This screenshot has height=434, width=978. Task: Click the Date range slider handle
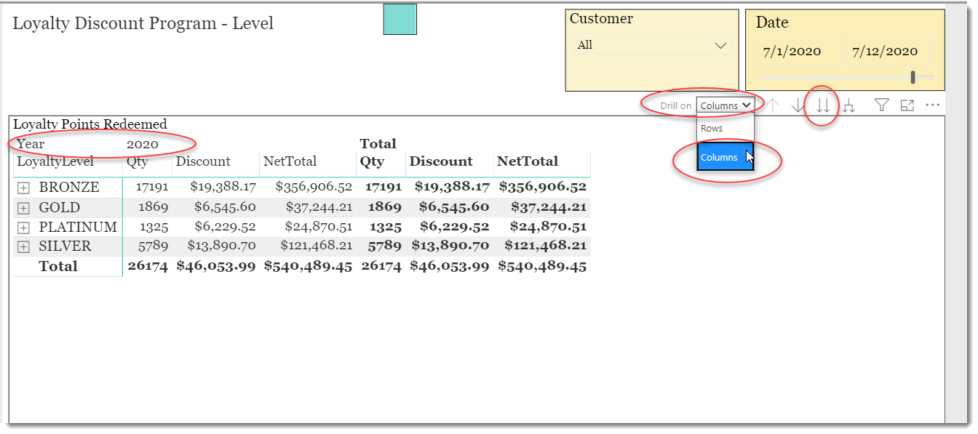coord(913,77)
